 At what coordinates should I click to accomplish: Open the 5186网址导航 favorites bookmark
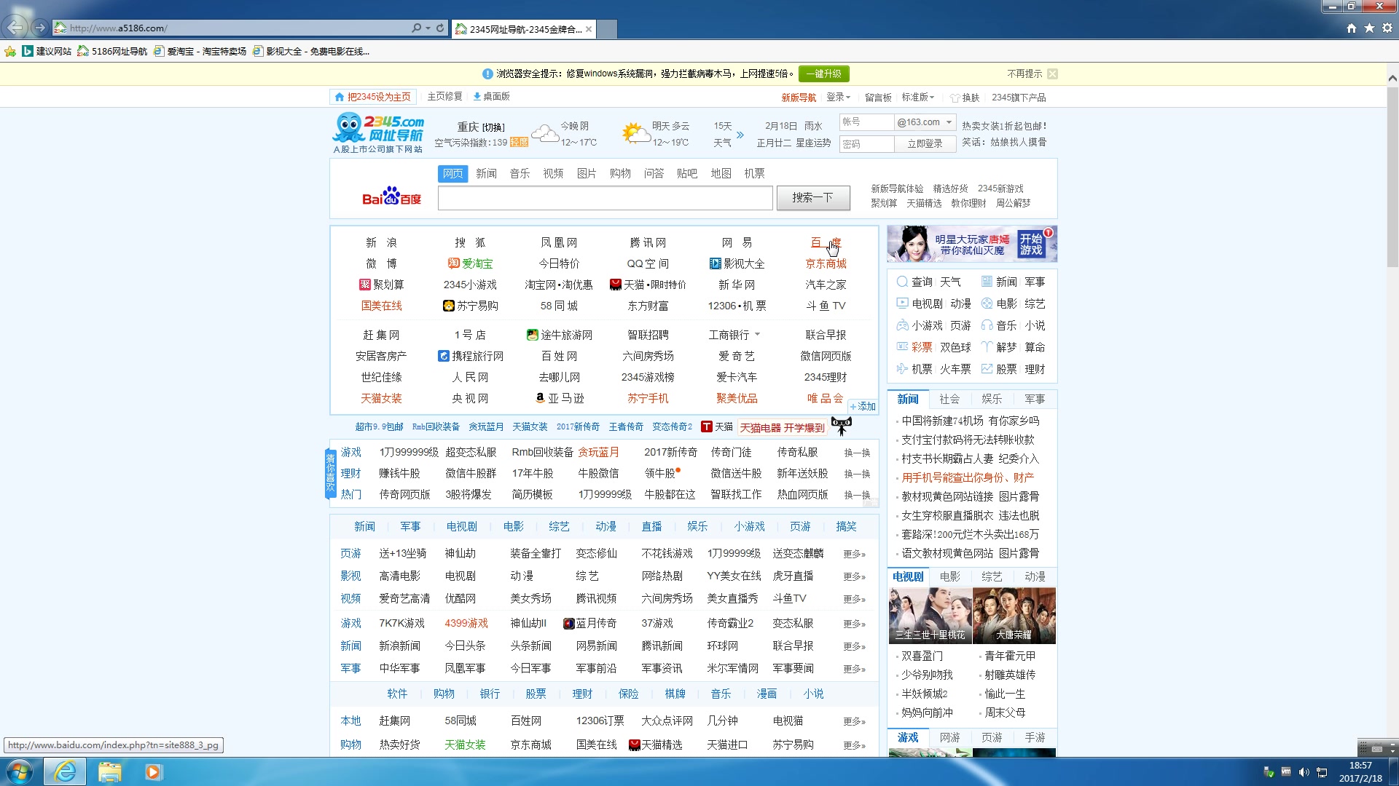[112, 51]
